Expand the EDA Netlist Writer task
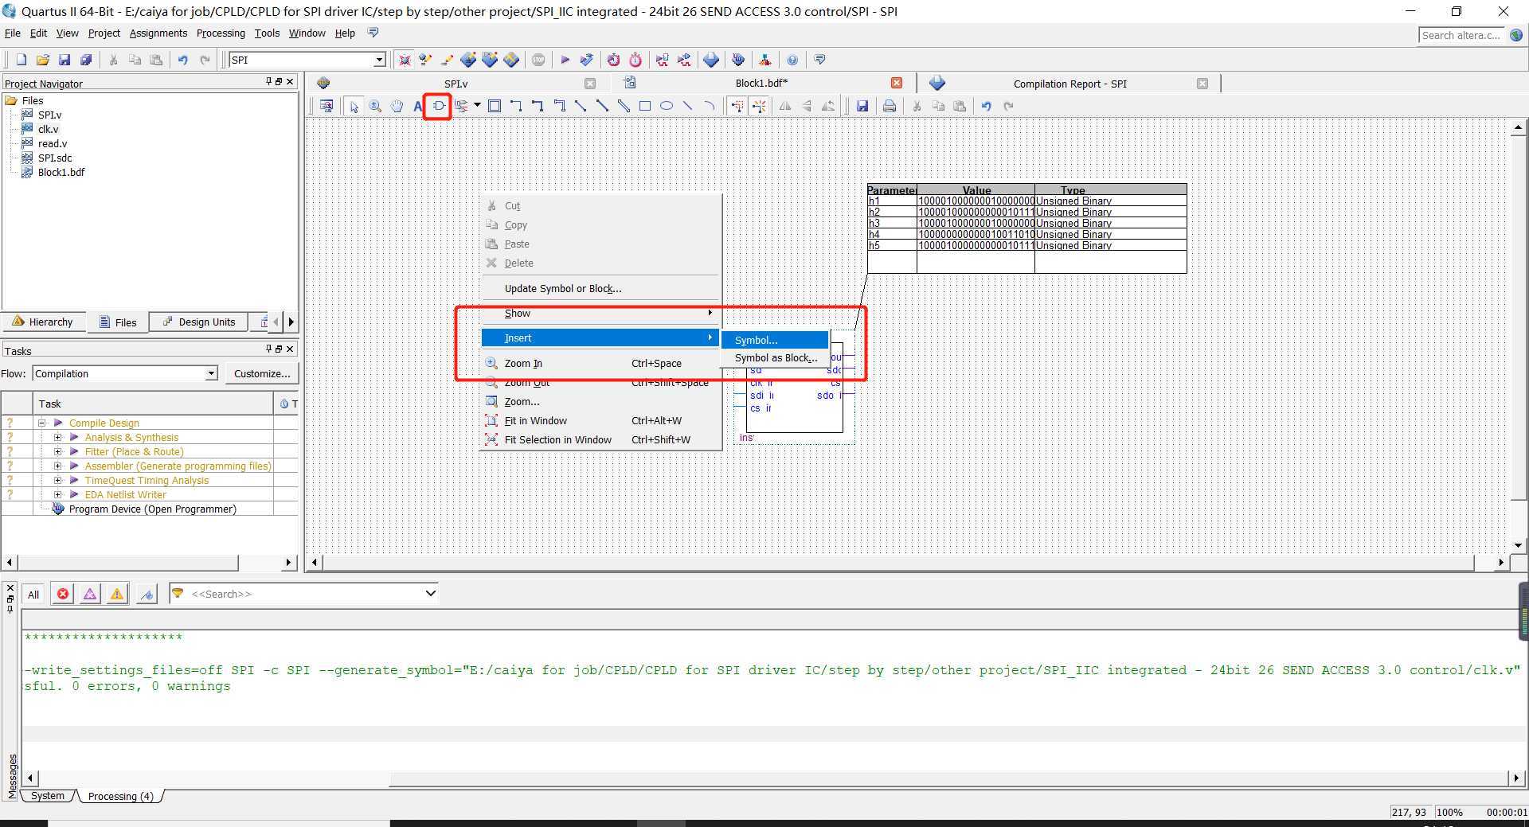Viewport: 1529px width, 827px height. point(57,494)
